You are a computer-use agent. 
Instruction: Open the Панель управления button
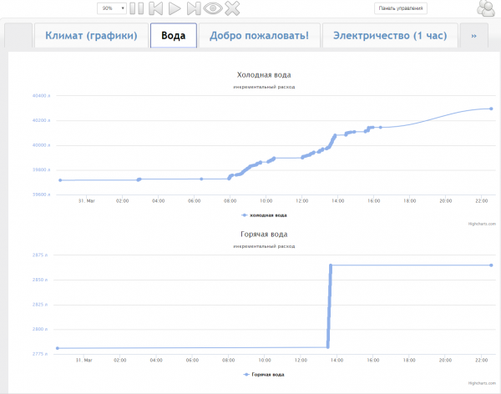pos(401,8)
